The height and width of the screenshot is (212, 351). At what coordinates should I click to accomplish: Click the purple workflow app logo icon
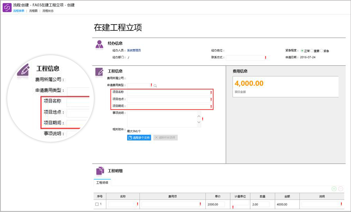tap(7, 8)
